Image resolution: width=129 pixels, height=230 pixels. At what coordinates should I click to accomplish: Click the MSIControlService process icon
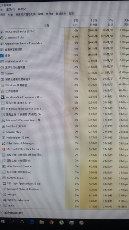tap(2, 32)
